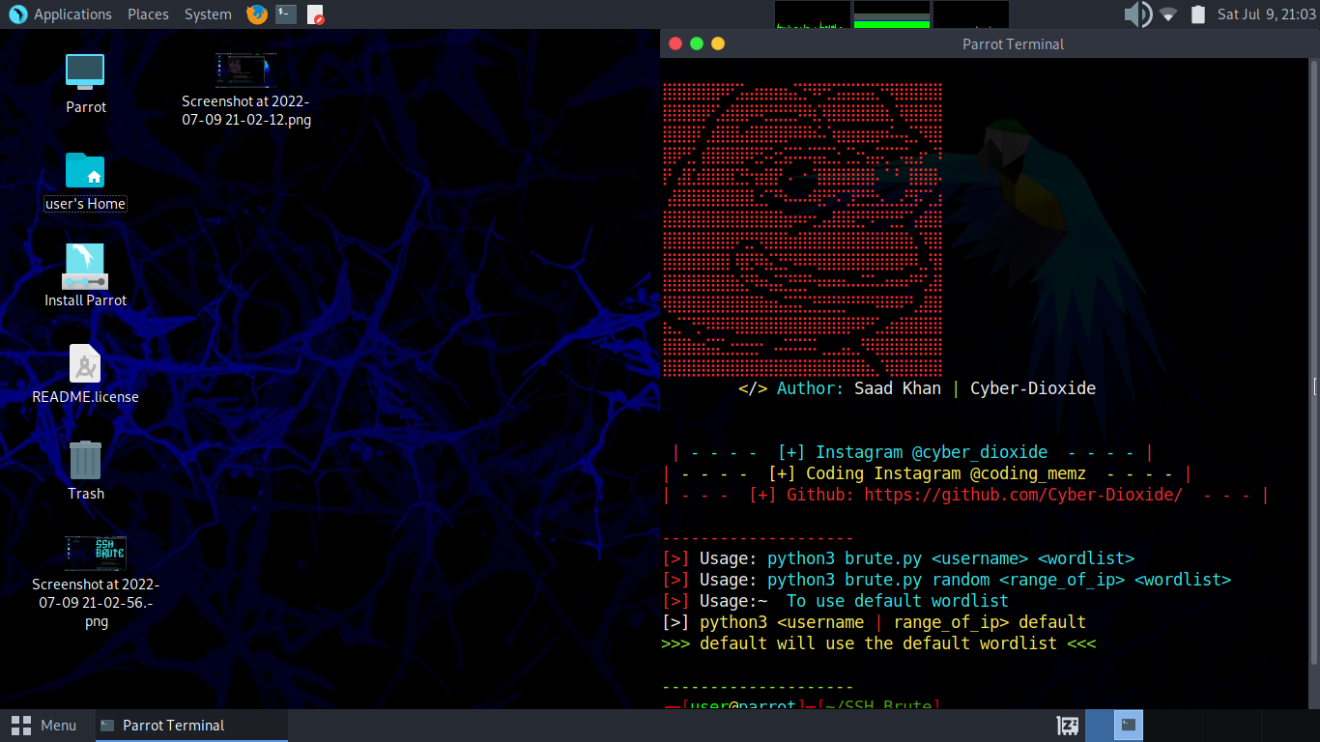Open the text editor launcher in the top panel

[315, 14]
